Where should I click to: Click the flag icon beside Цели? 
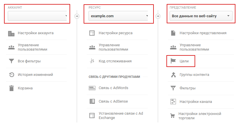click(x=173, y=61)
